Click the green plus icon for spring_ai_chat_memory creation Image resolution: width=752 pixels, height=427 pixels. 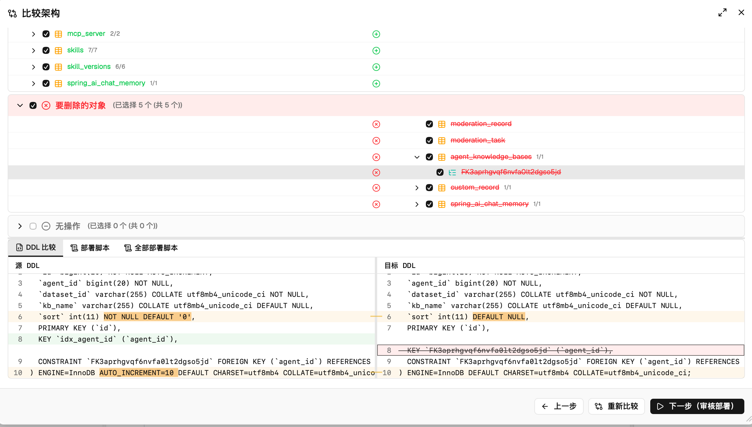376,84
